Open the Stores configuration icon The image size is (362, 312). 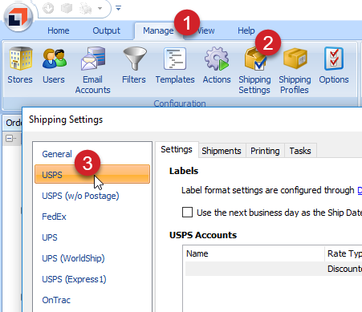pos(20,65)
